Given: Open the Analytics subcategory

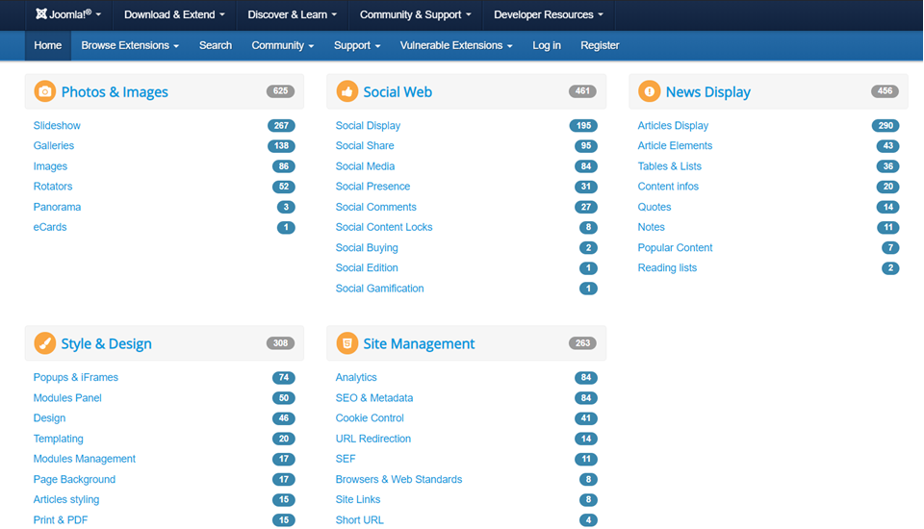Looking at the screenshot, I should 356,377.
